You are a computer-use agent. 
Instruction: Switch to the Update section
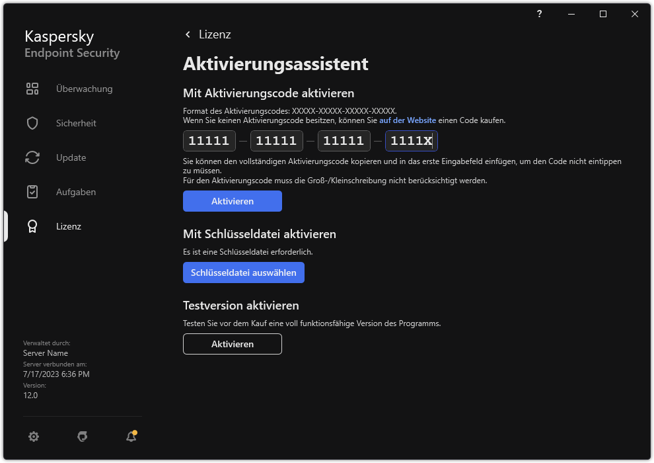pos(70,157)
